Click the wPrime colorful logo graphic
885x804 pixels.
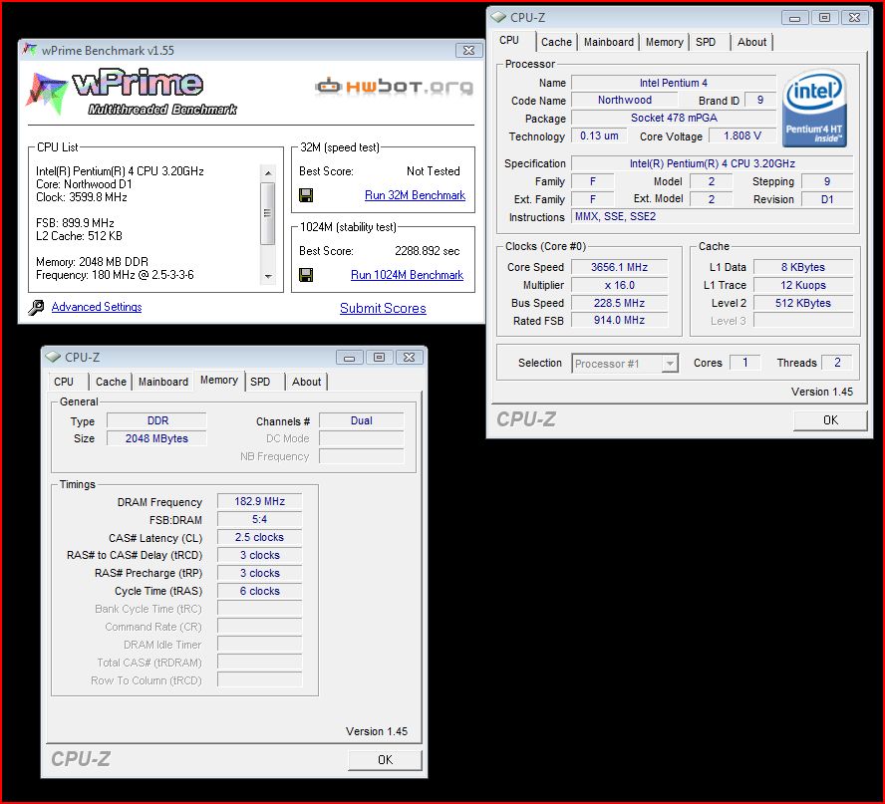point(46,93)
